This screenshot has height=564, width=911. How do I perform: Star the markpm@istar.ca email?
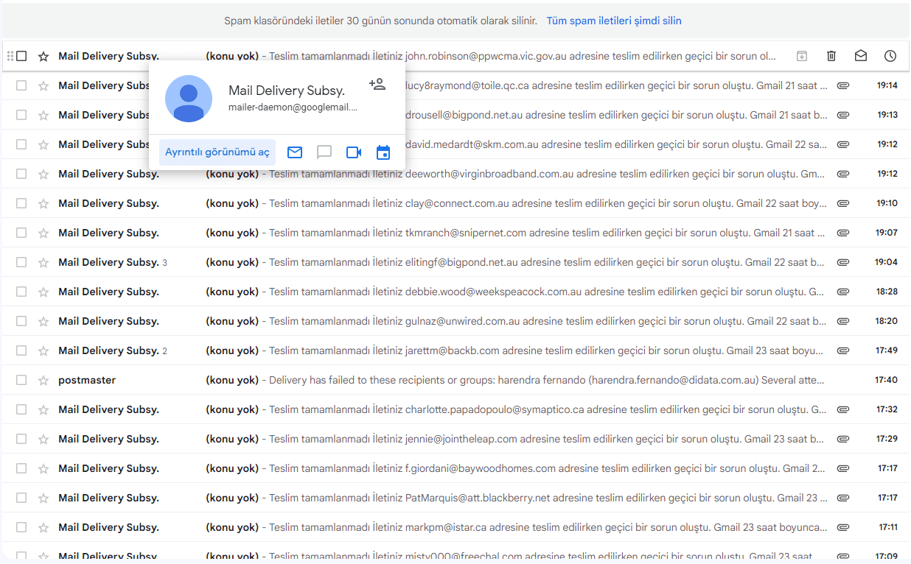tap(43, 527)
